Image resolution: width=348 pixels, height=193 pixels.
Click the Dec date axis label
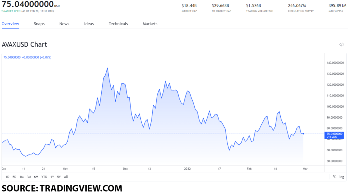[x=125, y=169]
